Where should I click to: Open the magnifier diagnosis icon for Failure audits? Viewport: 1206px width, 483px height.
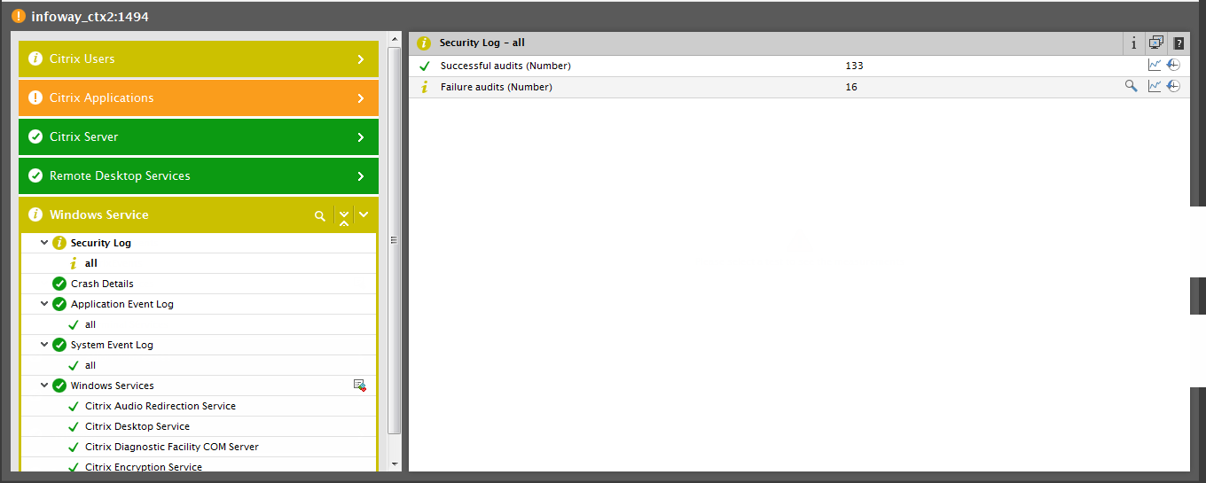1131,86
